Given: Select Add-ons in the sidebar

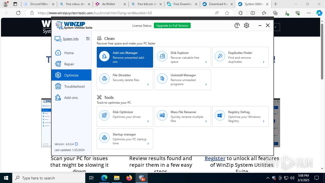Looking at the screenshot, I should coord(71,98).
